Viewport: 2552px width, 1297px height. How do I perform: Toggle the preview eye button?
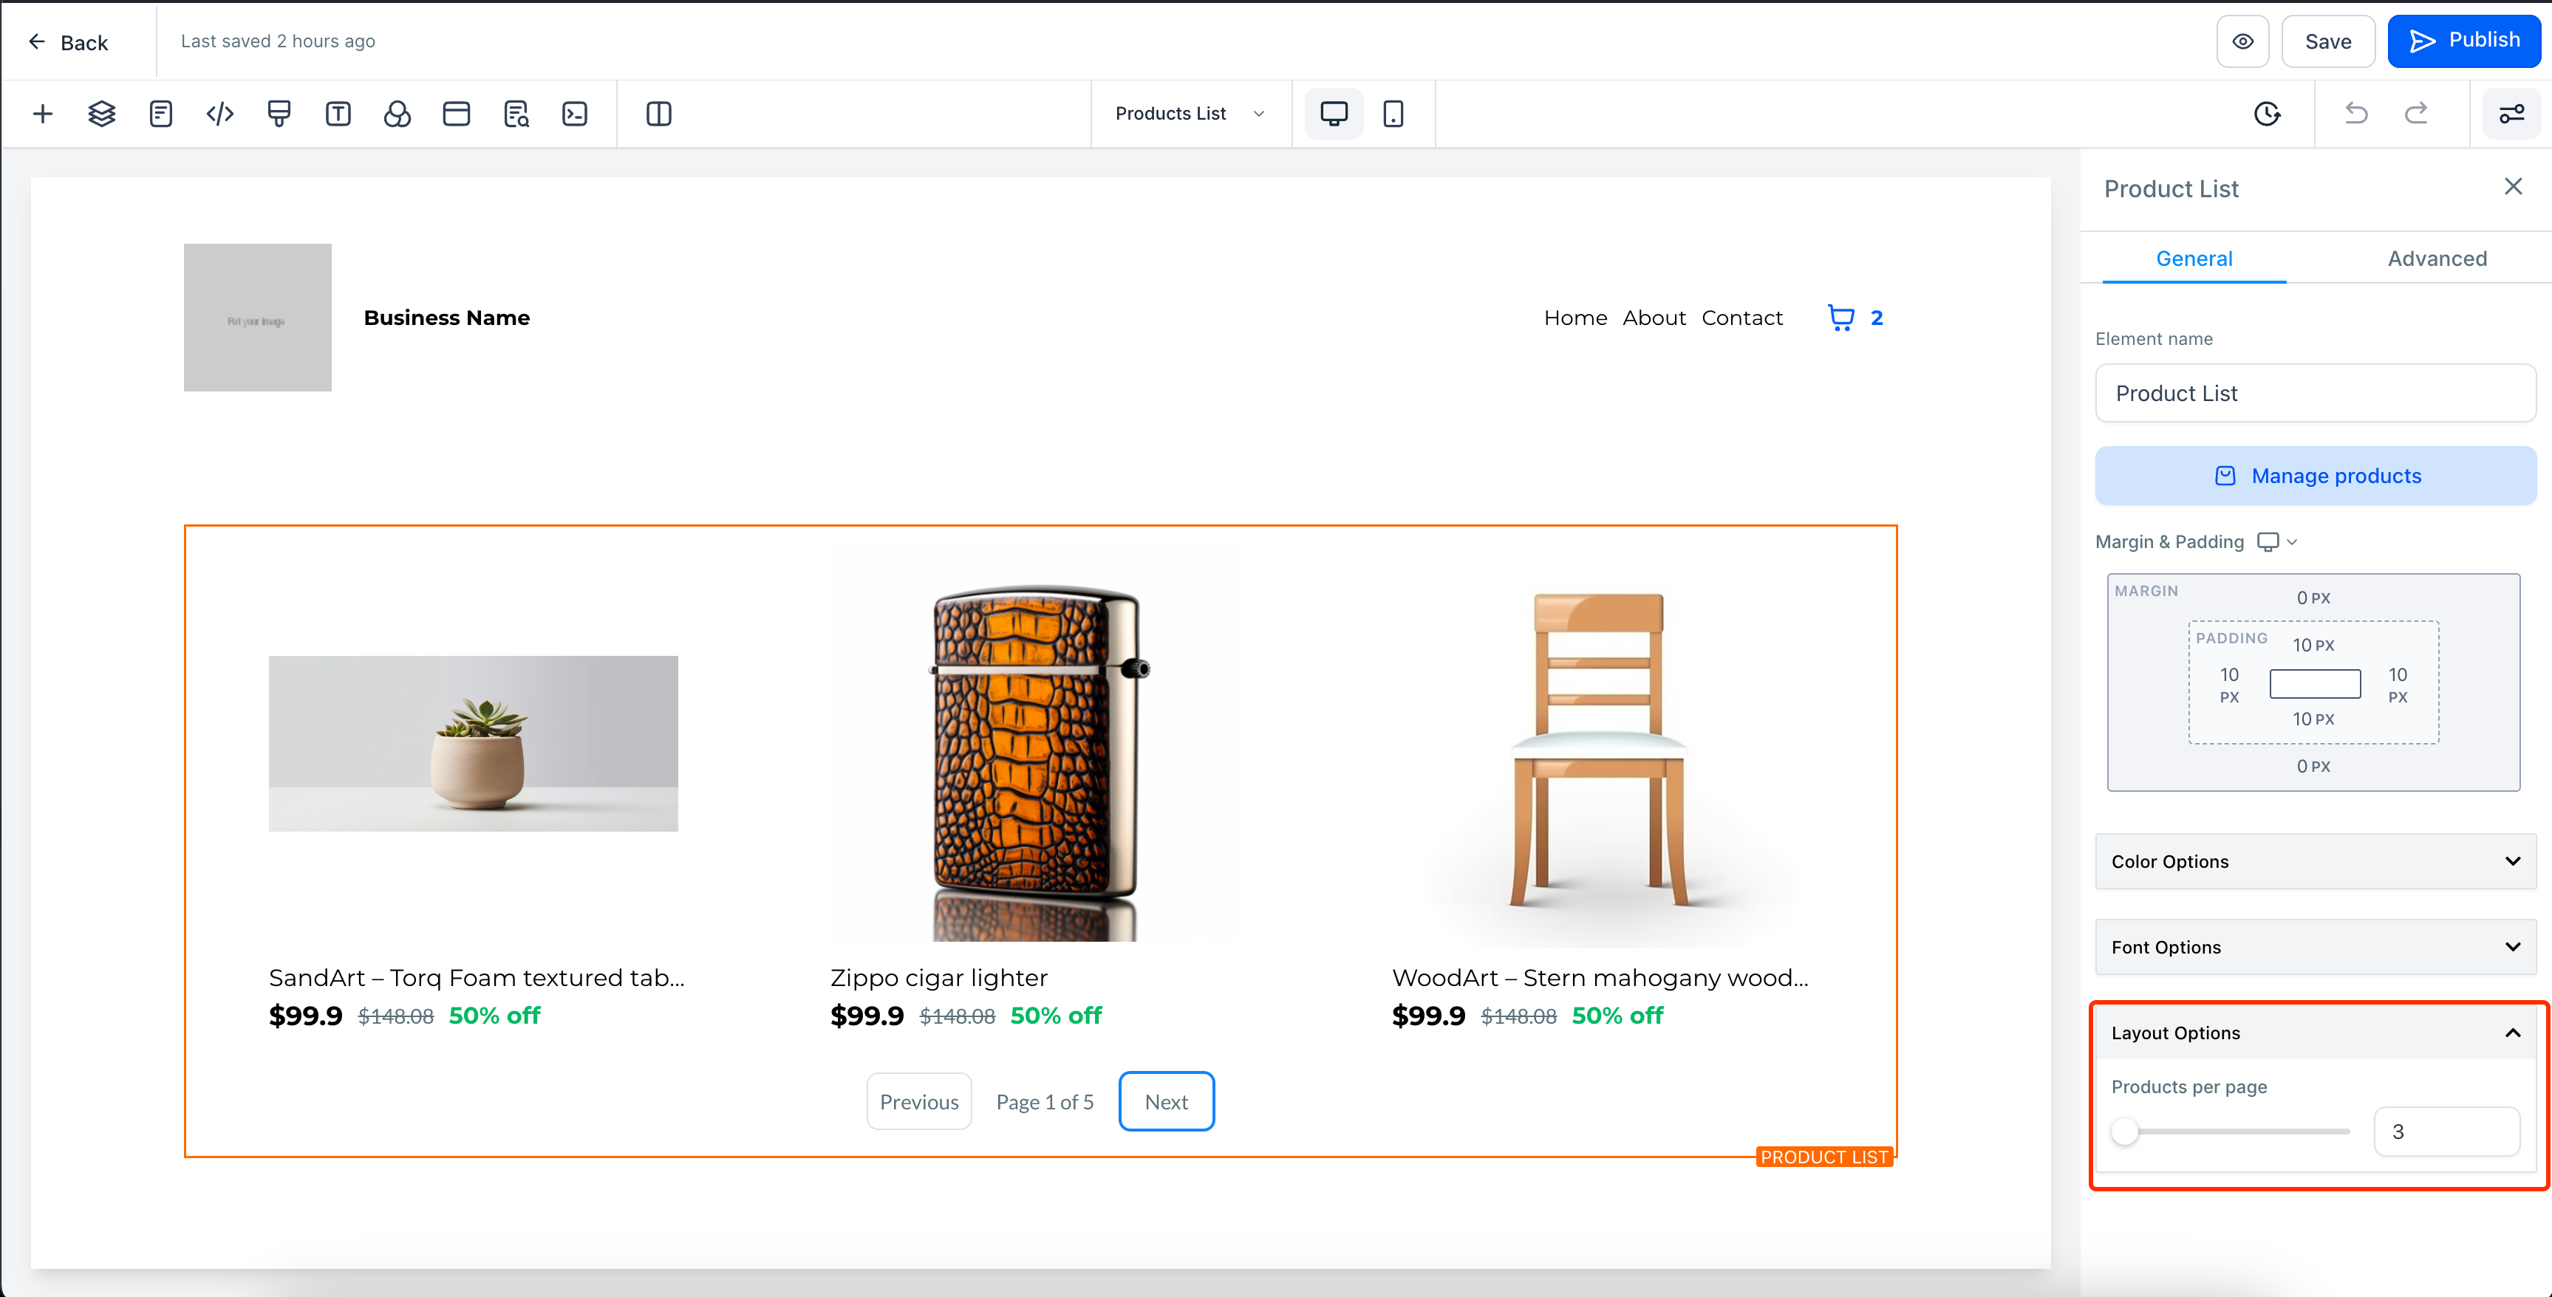2243,41
